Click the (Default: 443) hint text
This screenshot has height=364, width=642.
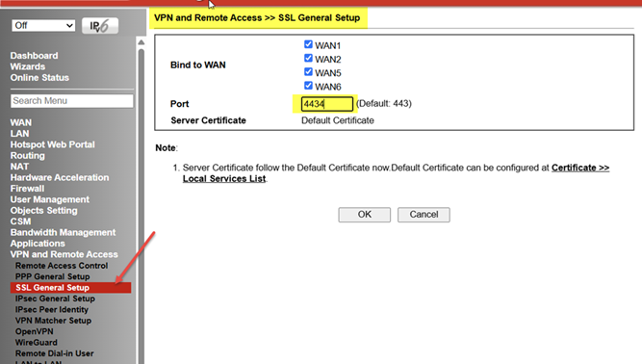click(384, 104)
